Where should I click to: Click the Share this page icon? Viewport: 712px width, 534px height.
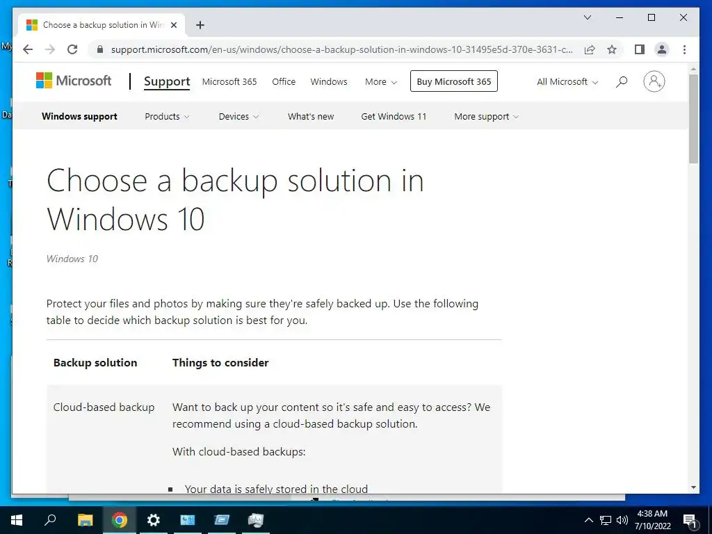click(x=590, y=49)
